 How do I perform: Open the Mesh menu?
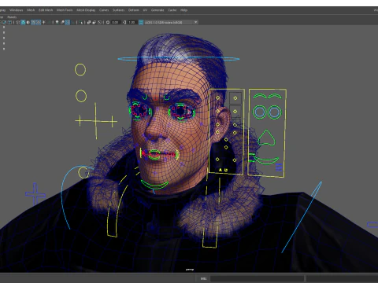pos(31,10)
